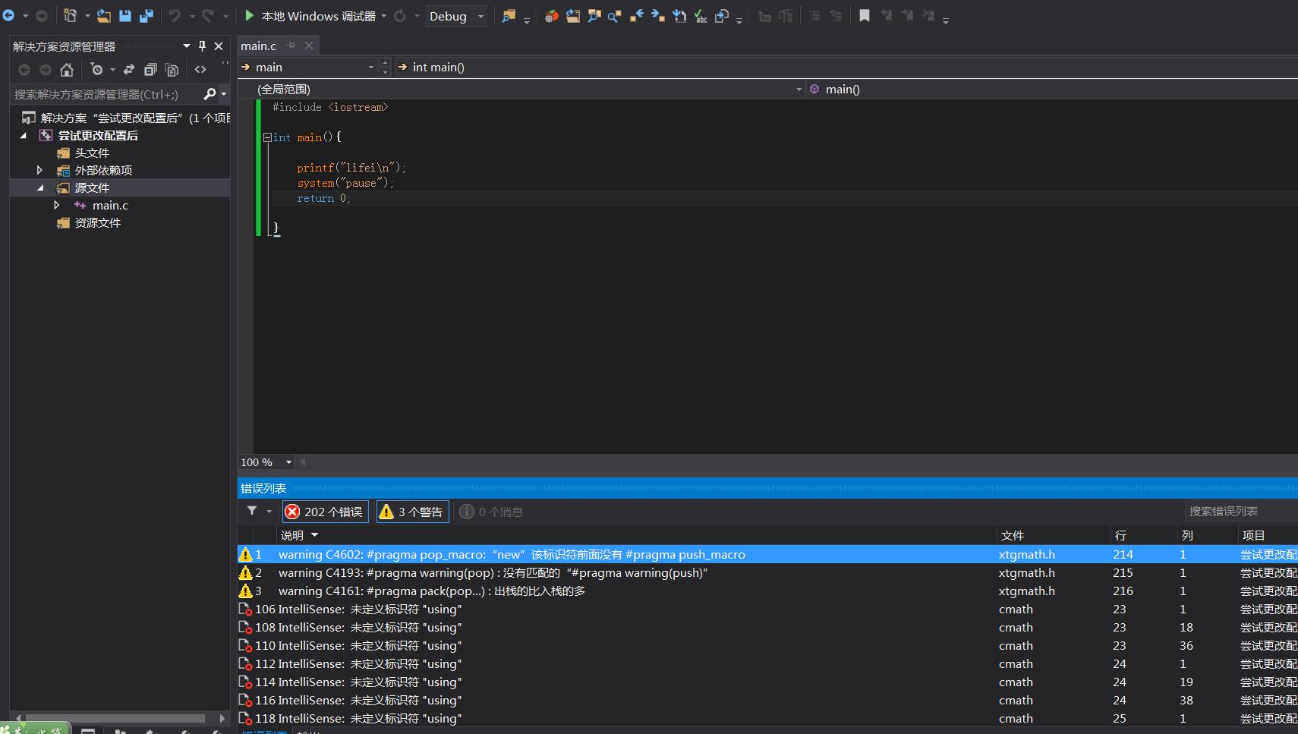Toggle the 202 个错误 filter
The width and height of the screenshot is (1298, 734).
pos(326,512)
